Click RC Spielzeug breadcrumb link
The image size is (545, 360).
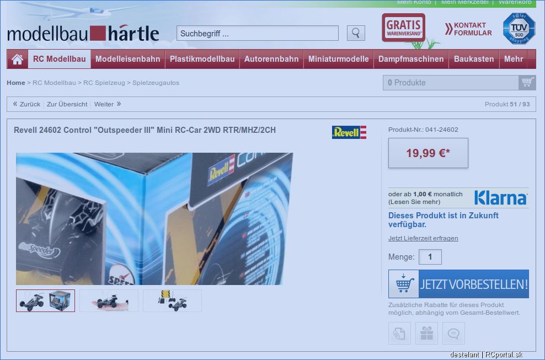click(x=104, y=83)
